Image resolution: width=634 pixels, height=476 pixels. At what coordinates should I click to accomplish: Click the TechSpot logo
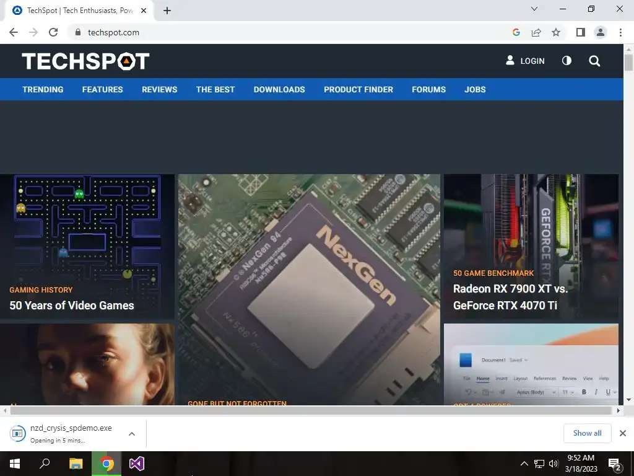point(85,61)
